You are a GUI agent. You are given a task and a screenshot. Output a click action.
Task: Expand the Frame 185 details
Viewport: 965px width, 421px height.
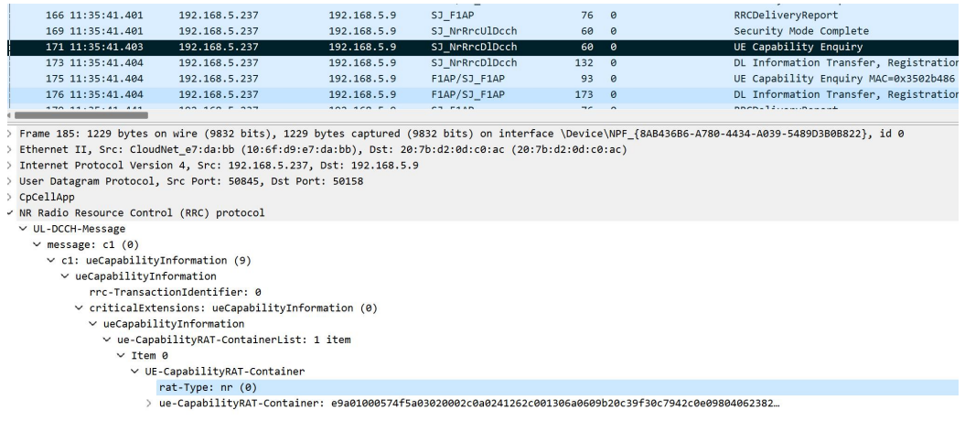pyautogui.click(x=9, y=135)
